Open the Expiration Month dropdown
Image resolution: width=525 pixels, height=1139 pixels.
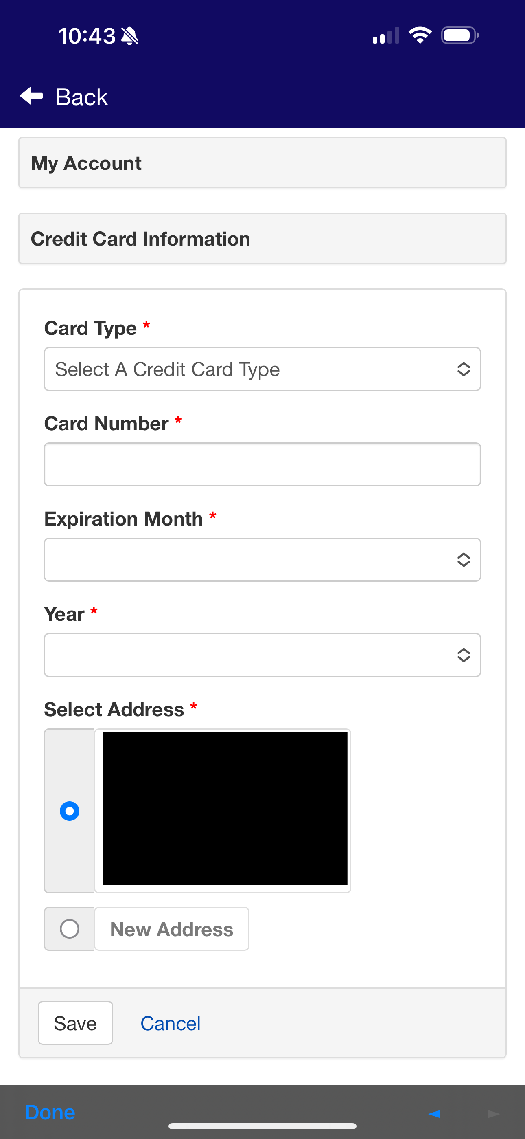(x=262, y=560)
